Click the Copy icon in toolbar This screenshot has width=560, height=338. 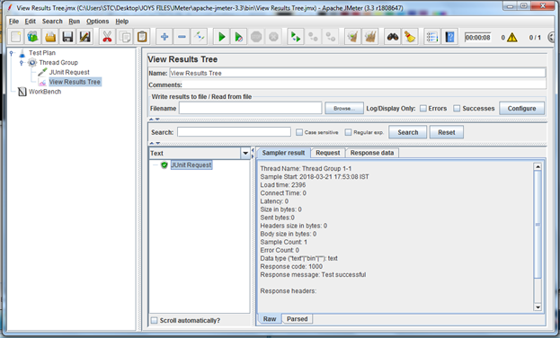tap(125, 37)
